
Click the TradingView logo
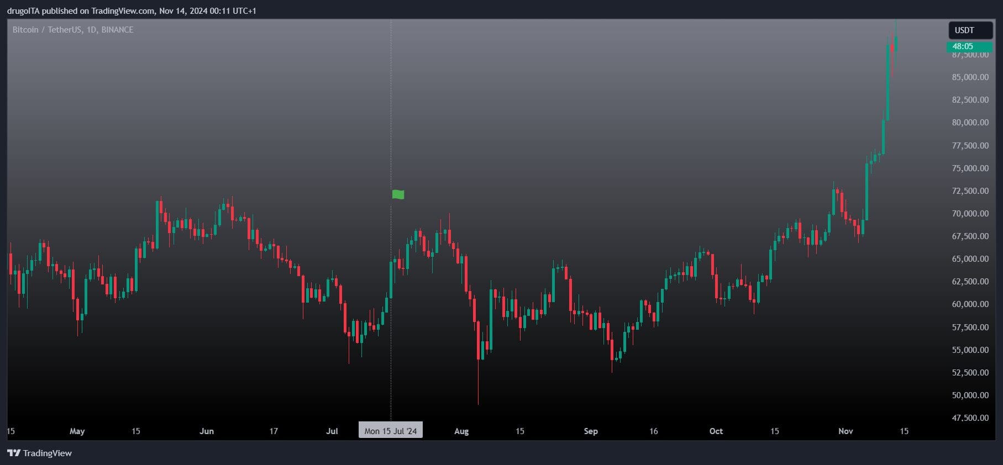[x=40, y=453]
